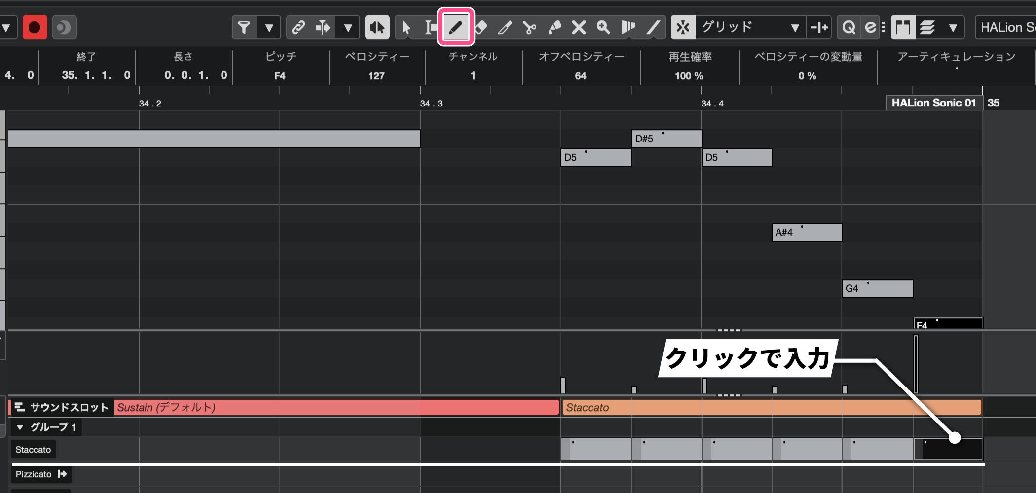Toggle Snap on/off button

(x=683, y=27)
